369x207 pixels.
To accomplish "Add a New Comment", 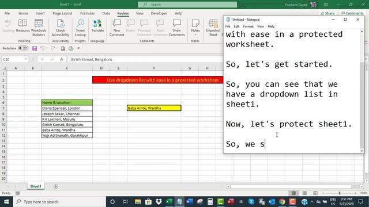I will (116, 28).
